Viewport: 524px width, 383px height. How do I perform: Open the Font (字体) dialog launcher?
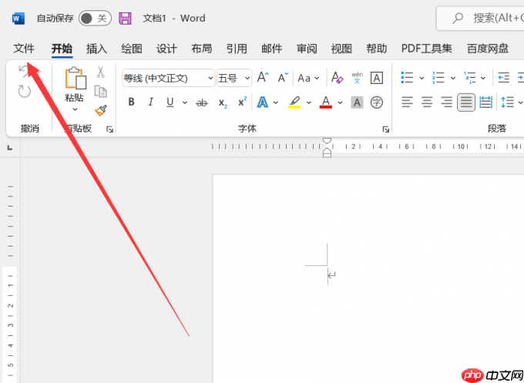tap(386, 129)
